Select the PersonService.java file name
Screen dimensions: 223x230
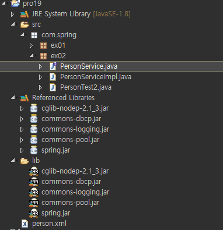(89, 66)
